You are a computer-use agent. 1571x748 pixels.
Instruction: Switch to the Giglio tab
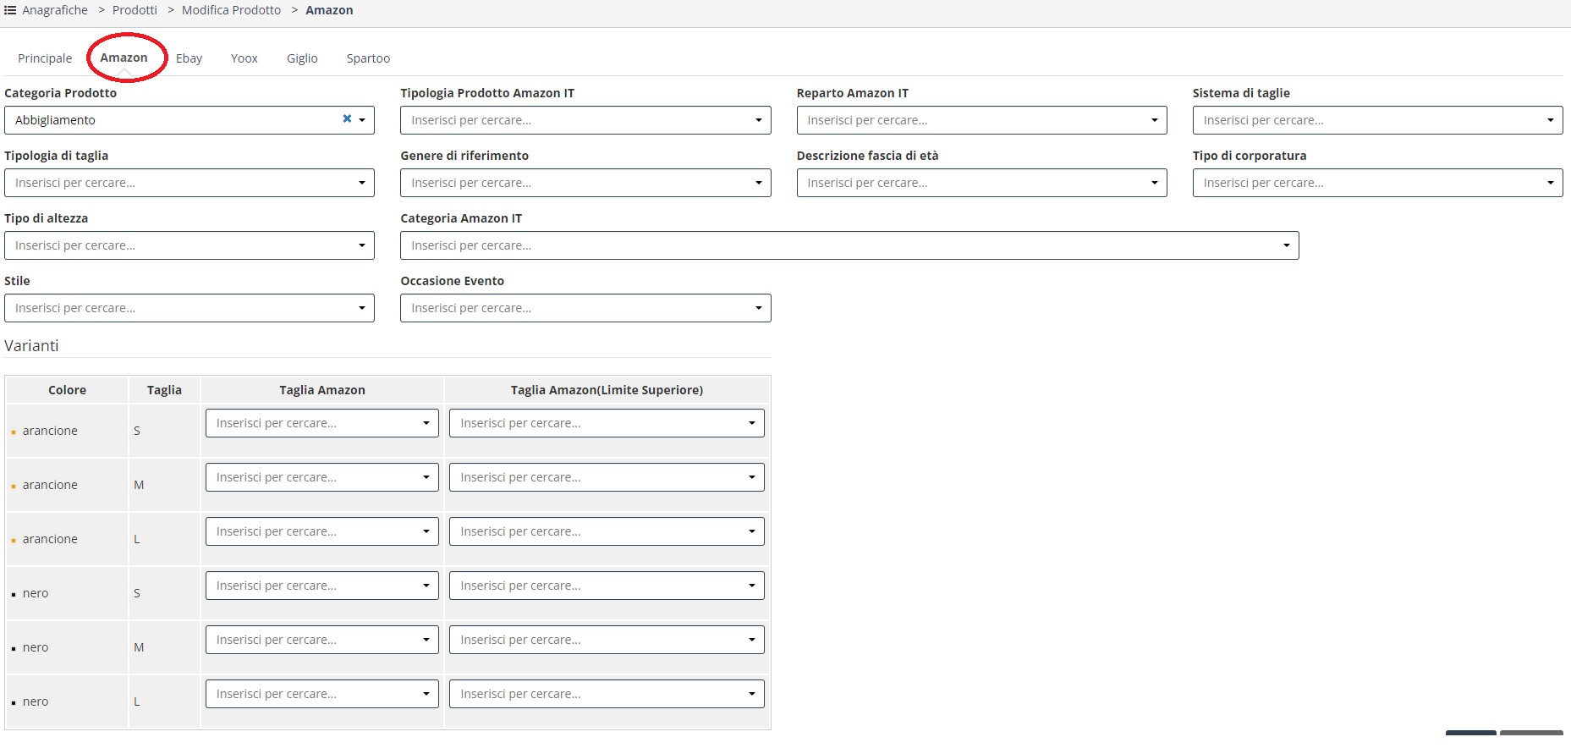pyautogui.click(x=302, y=58)
